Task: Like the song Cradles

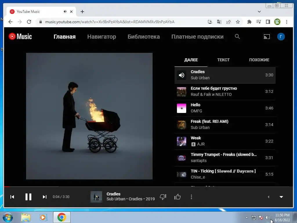Action: tap(178, 197)
